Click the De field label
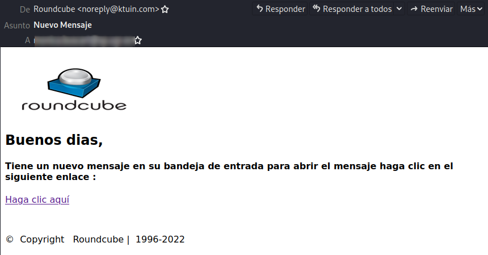 (x=25, y=9)
